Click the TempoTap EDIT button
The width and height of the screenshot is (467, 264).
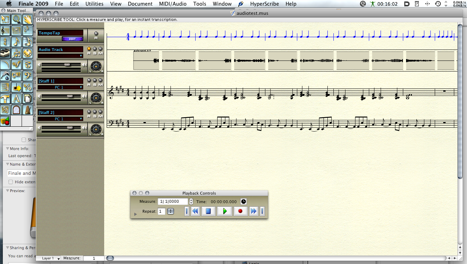[72, 39]
